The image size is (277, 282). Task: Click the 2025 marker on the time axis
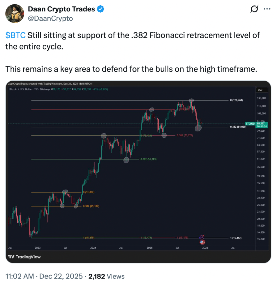tap(150, 248)
